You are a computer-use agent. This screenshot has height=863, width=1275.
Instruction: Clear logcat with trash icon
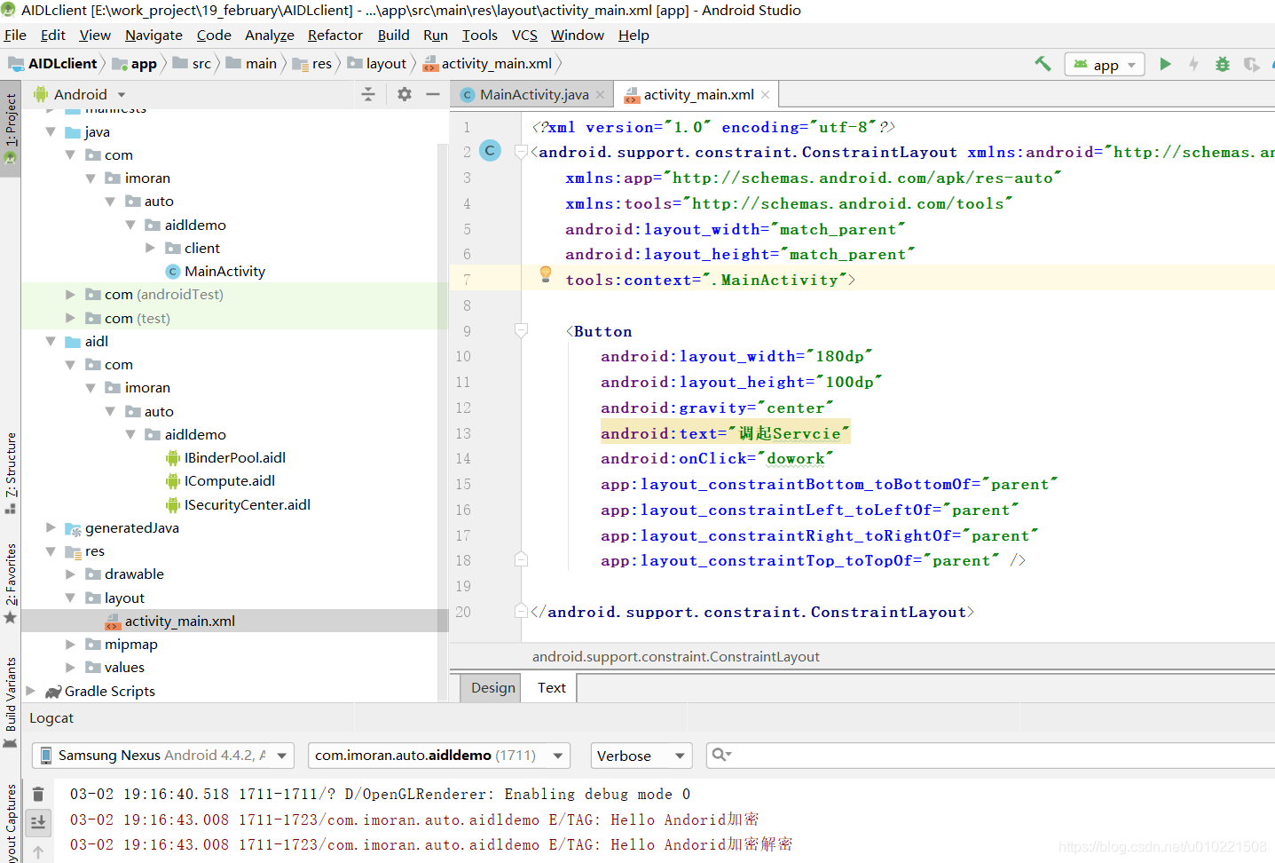(38, 794)
